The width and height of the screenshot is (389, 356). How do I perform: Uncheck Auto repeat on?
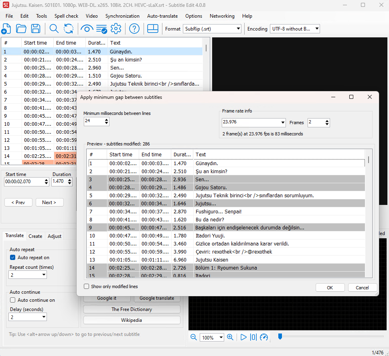13,258
